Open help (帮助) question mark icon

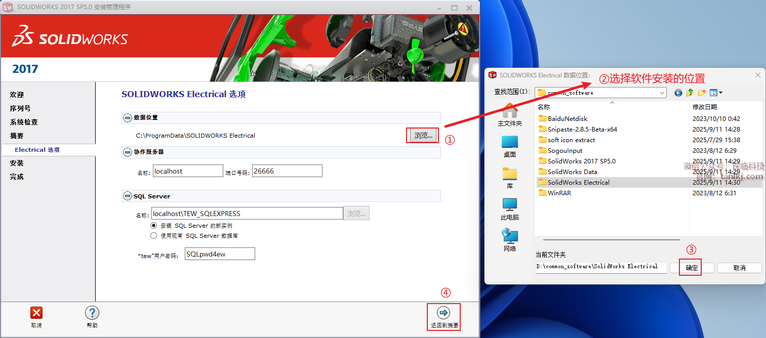pyautogui.click(x=92, y=313)
